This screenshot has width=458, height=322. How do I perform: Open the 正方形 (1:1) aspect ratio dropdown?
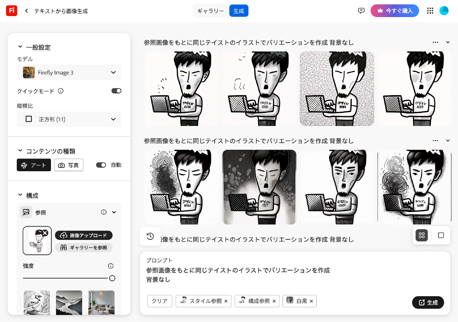(x=69, y=119)
